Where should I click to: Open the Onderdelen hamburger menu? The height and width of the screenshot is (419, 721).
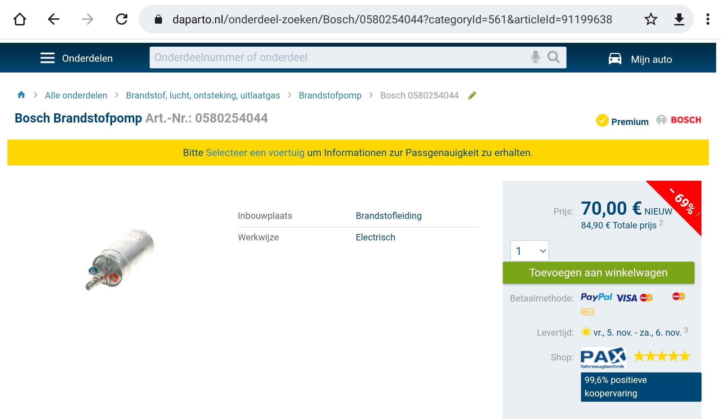coord(76,58)
